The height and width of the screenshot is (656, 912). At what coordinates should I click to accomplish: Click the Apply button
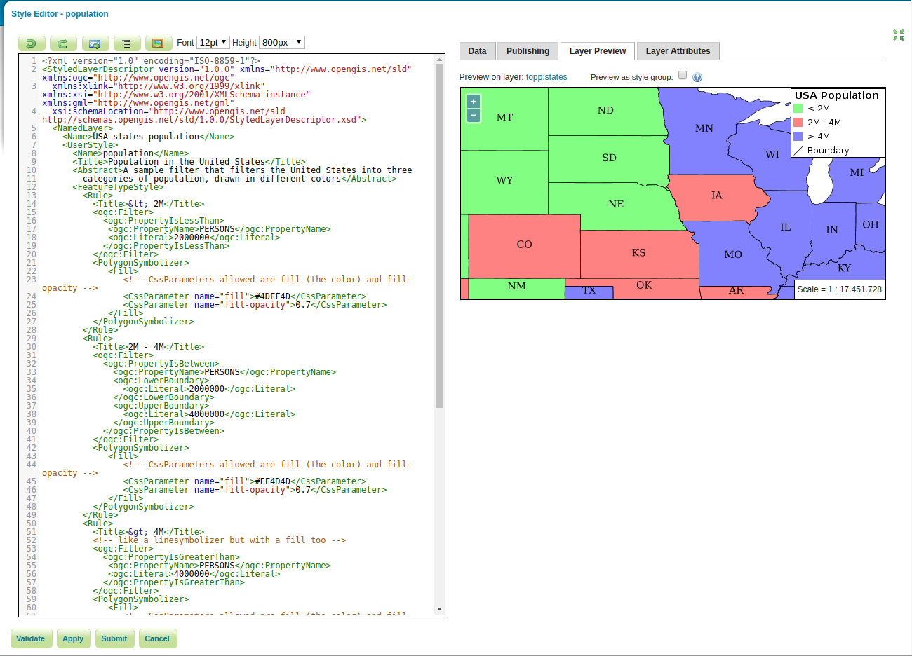(x=73, y=638)
